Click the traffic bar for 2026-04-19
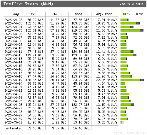 point(132,80)
